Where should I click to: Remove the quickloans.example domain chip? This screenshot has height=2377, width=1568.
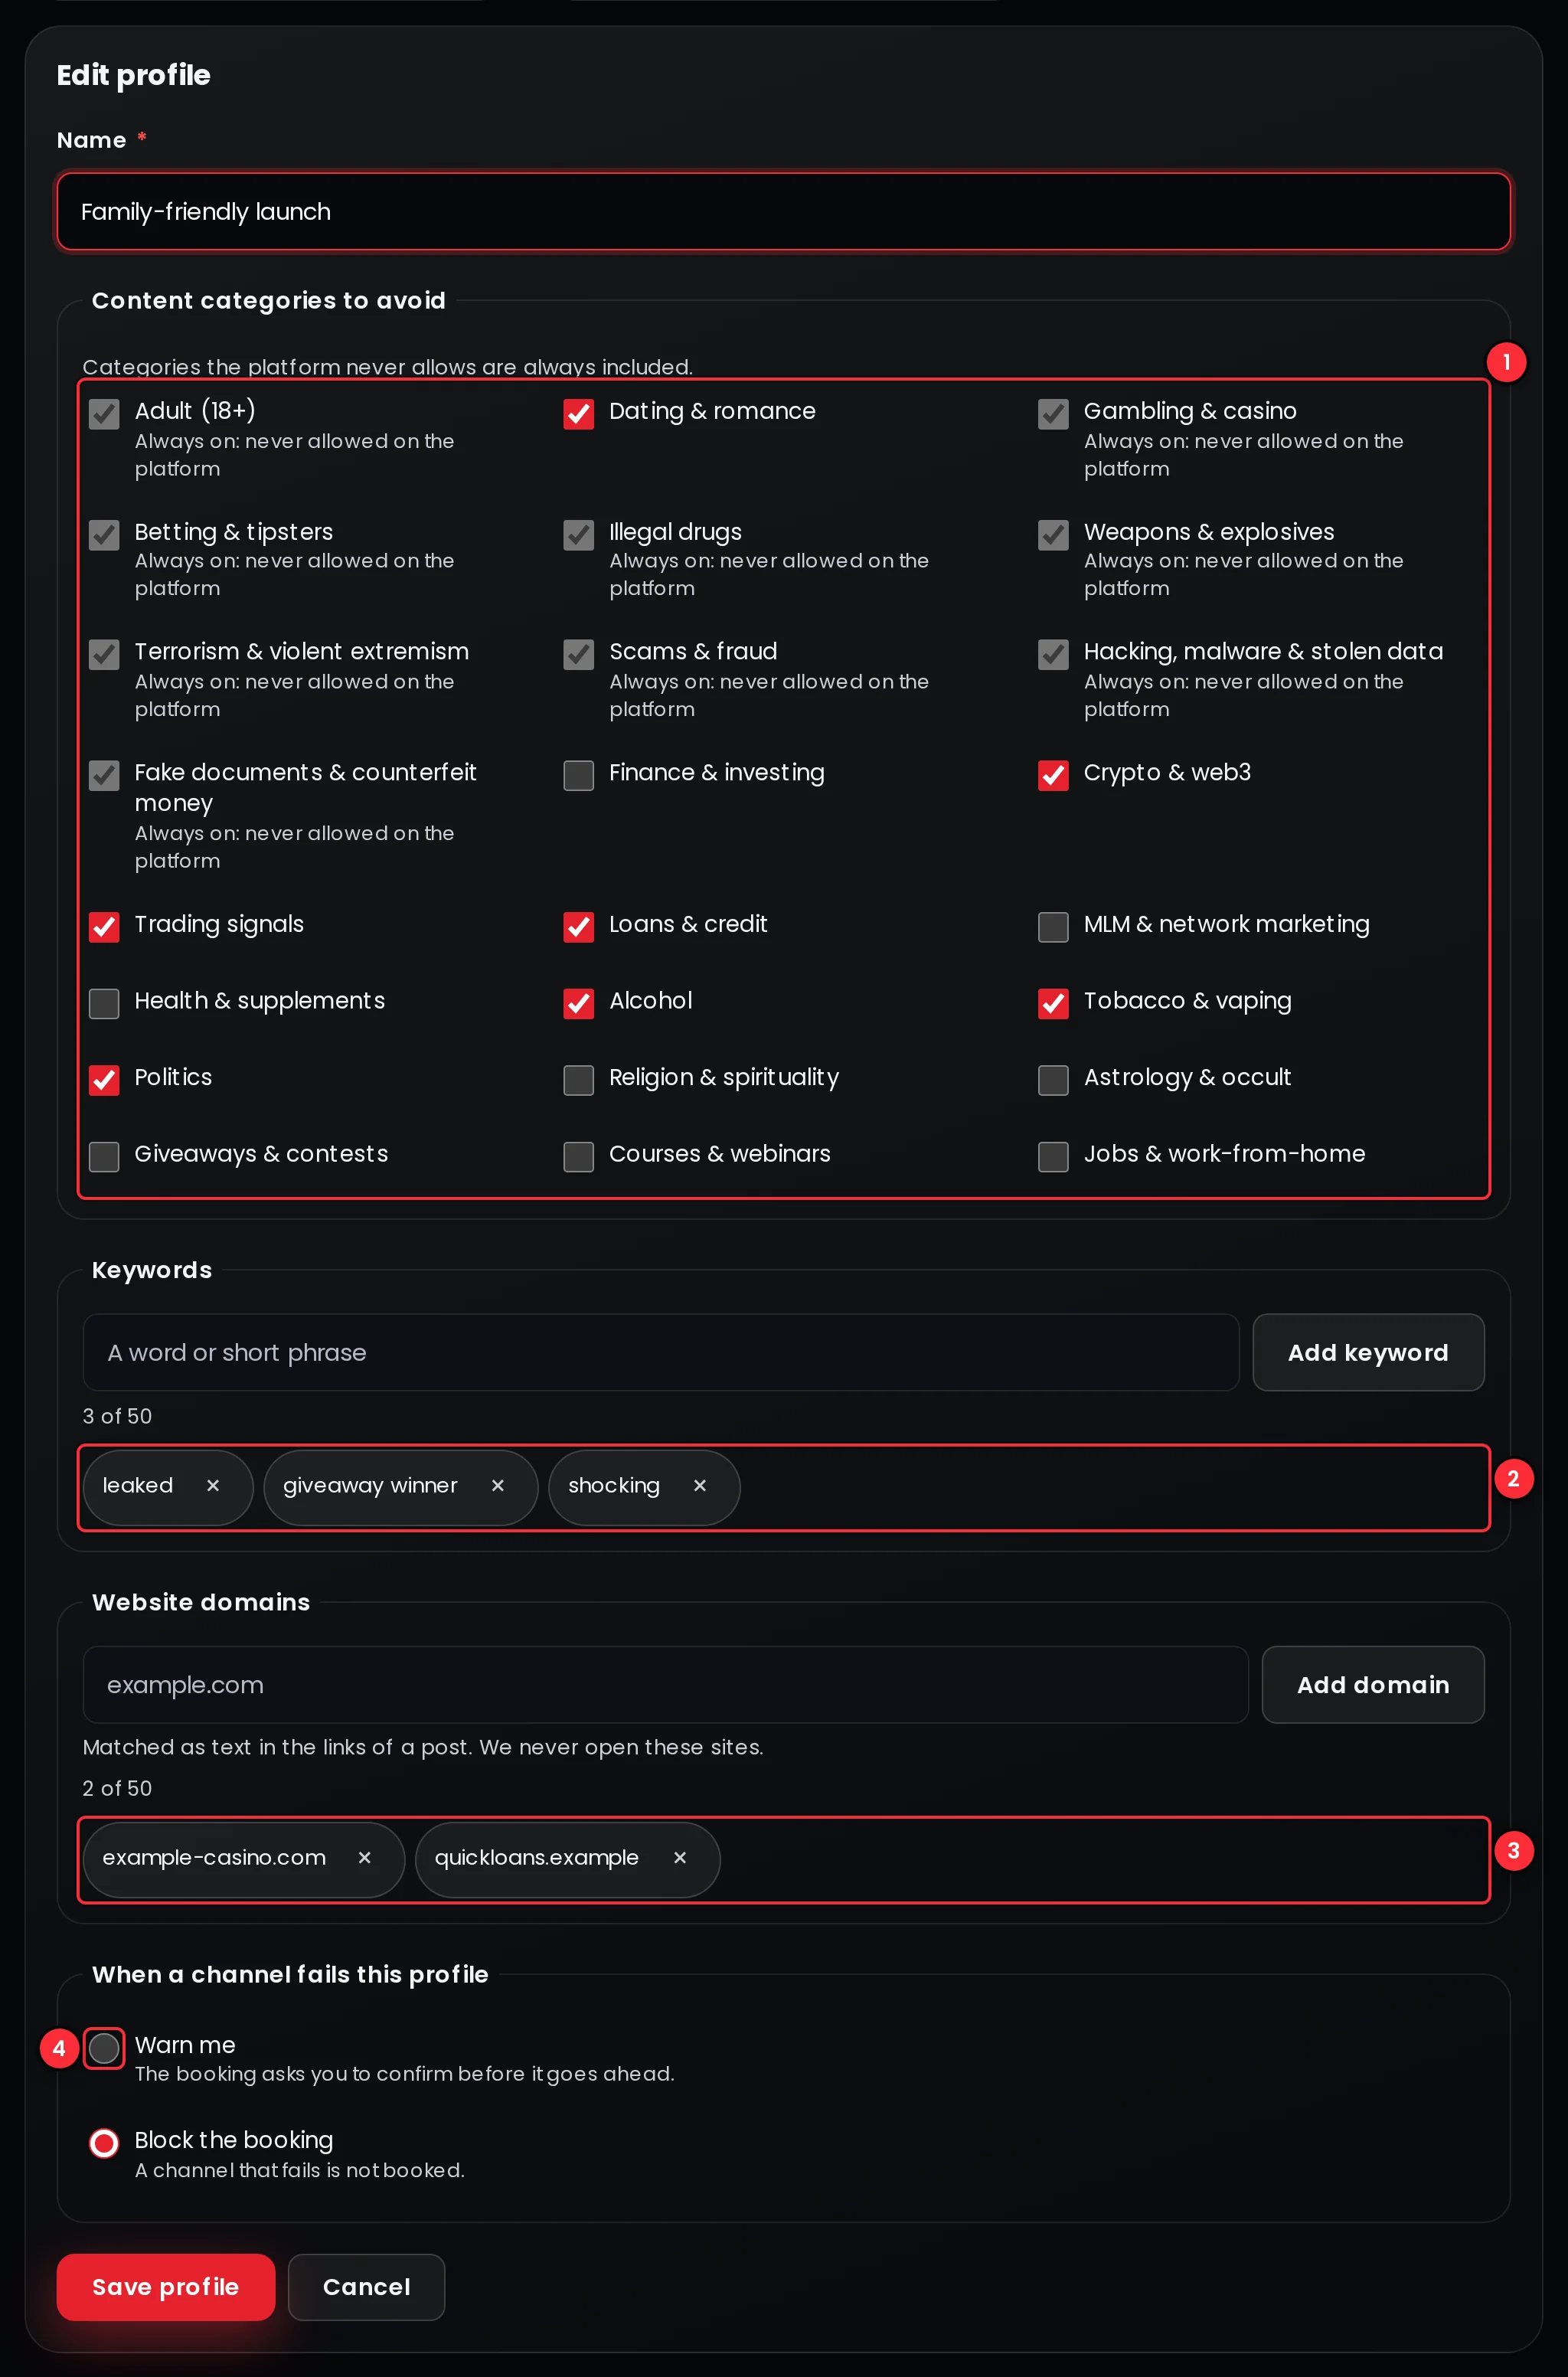point(680,1857)
